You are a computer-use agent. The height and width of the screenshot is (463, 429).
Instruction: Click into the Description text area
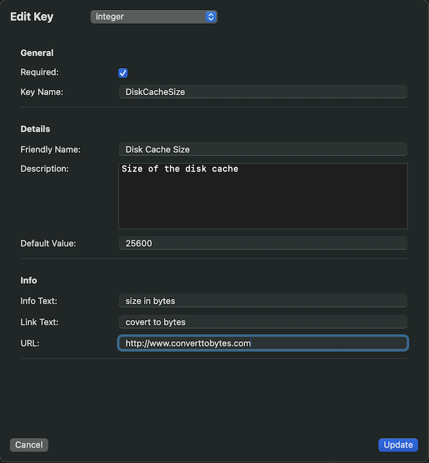(x=263, y=196)
